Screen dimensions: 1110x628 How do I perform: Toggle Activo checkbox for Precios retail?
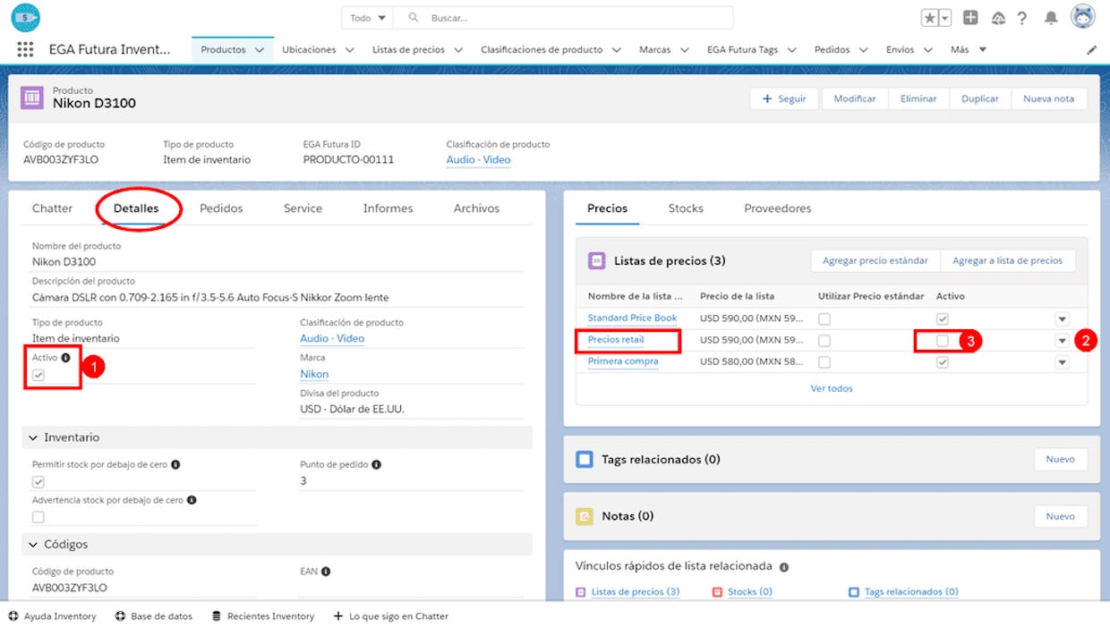point(943,340)
